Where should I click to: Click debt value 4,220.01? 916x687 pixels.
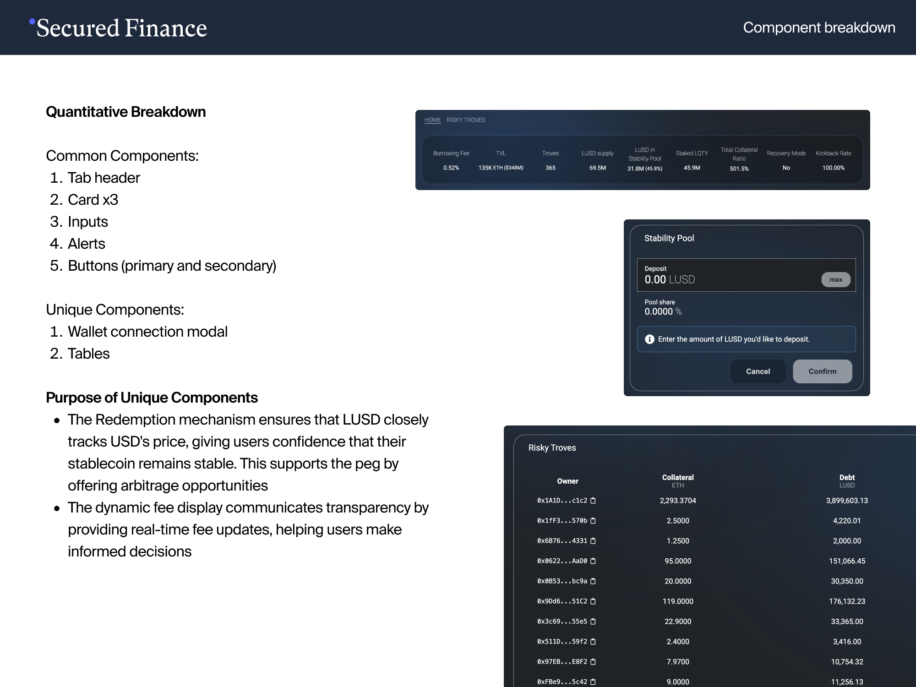coord(847,521)
